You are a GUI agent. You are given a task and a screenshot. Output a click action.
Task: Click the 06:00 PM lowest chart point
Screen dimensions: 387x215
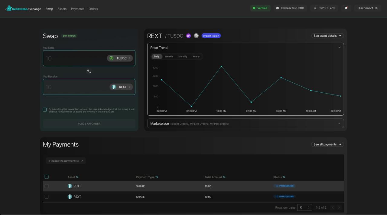(191, 106)
